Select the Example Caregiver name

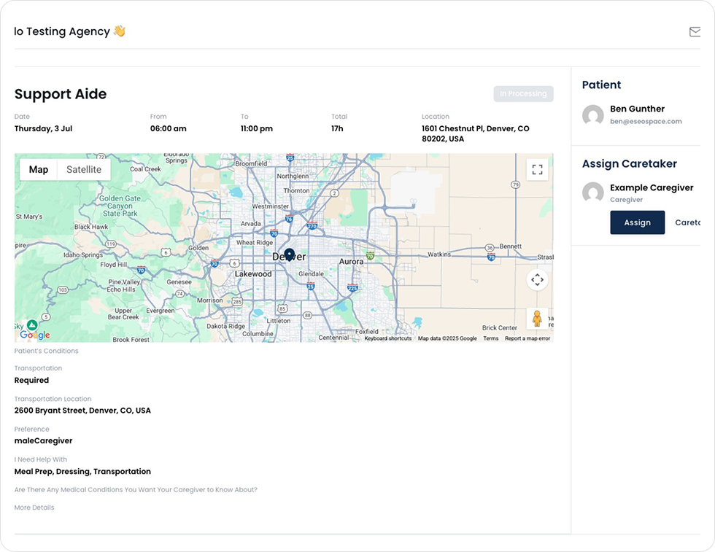pos(652,188)
